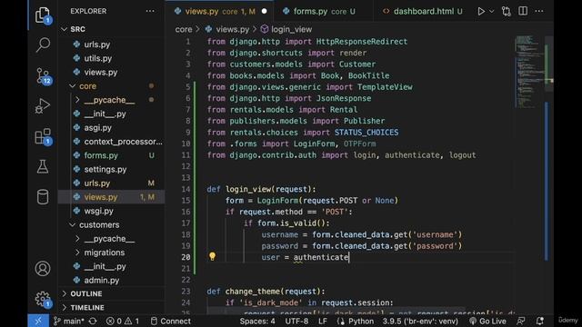Change indentation via Spaces: 4
The height and width of the screenshot is (327, 582).
pos(256,321)
